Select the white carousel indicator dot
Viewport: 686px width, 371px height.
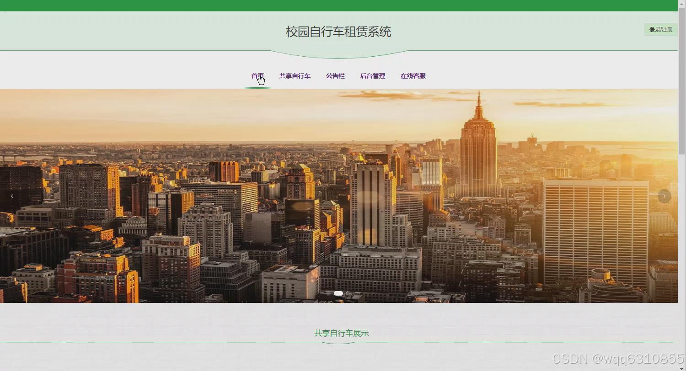tap(338, 293)
